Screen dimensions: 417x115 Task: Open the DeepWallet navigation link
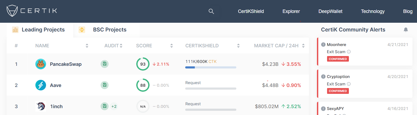click(x=330, y=11)
